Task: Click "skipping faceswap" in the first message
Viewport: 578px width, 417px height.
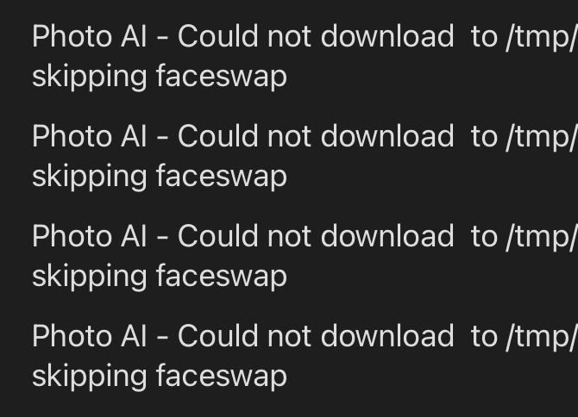Action: tap(160, 77)
